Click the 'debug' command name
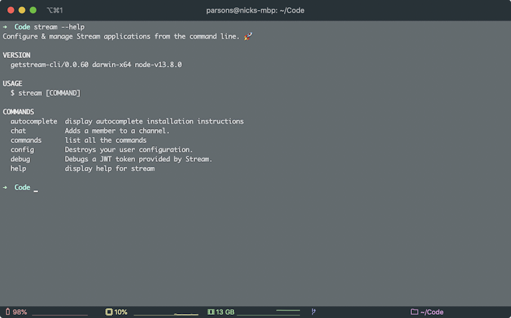 coord(20,159)
